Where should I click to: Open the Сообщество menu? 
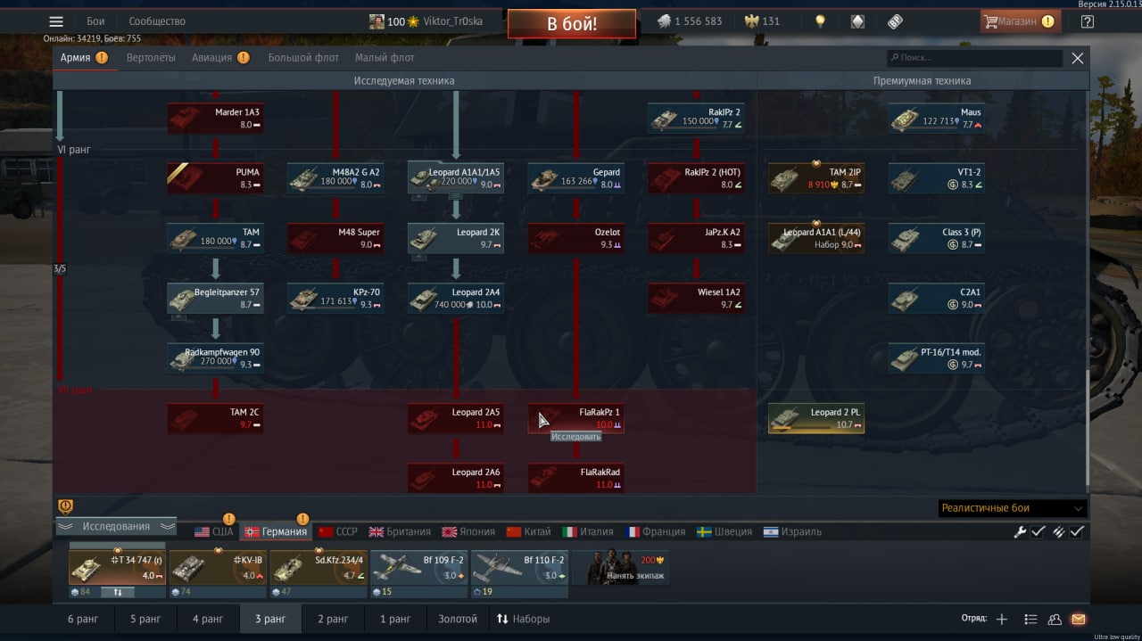157,21
